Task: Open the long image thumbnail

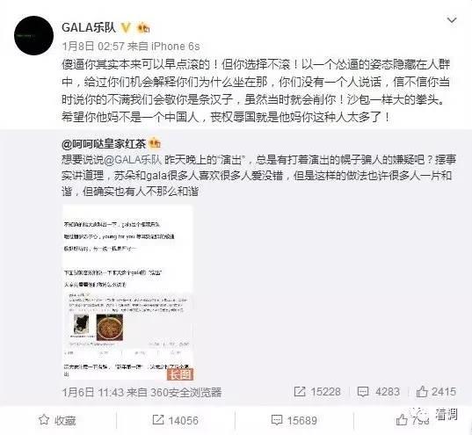Action: tap(127, 293)
